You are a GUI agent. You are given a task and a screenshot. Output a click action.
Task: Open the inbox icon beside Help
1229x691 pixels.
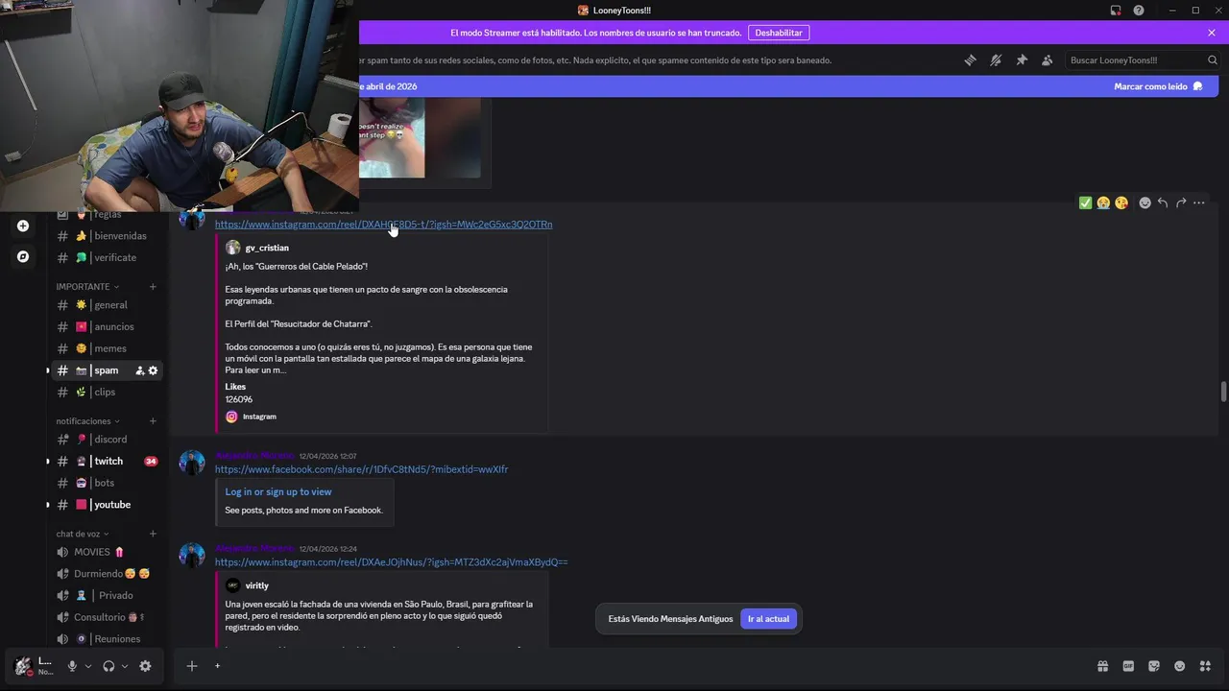pos(1116,11)
